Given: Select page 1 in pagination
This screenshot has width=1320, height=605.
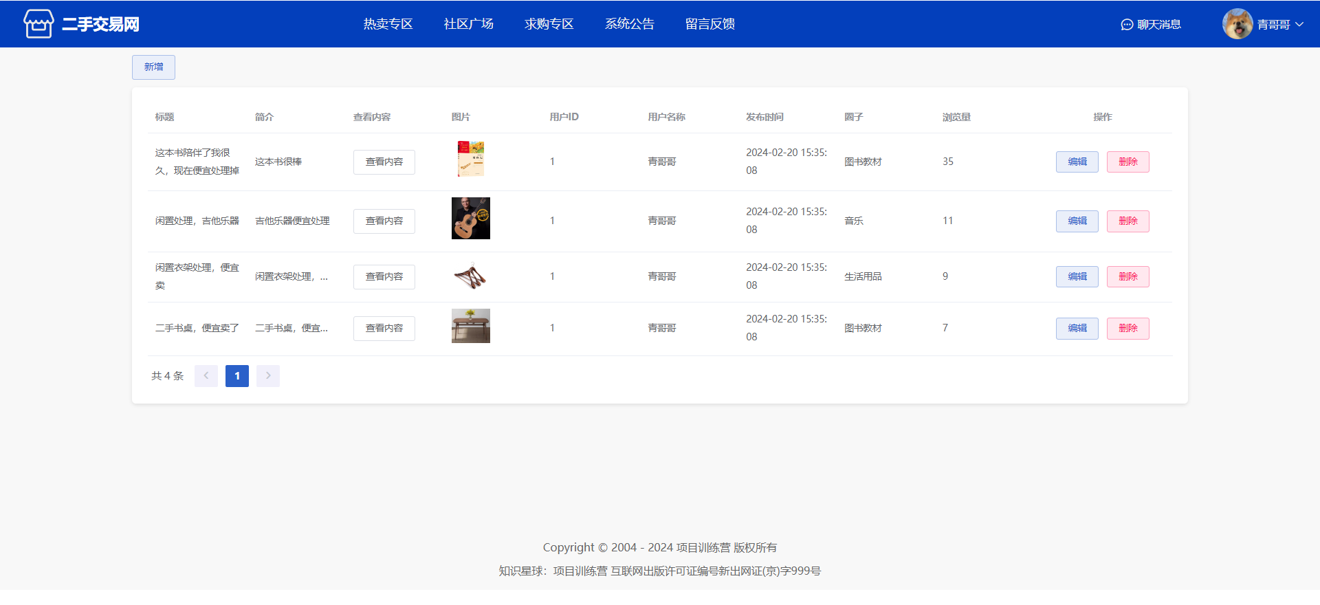Looking at the screenshot, I should pyautogui.click(x=237, y=376).
